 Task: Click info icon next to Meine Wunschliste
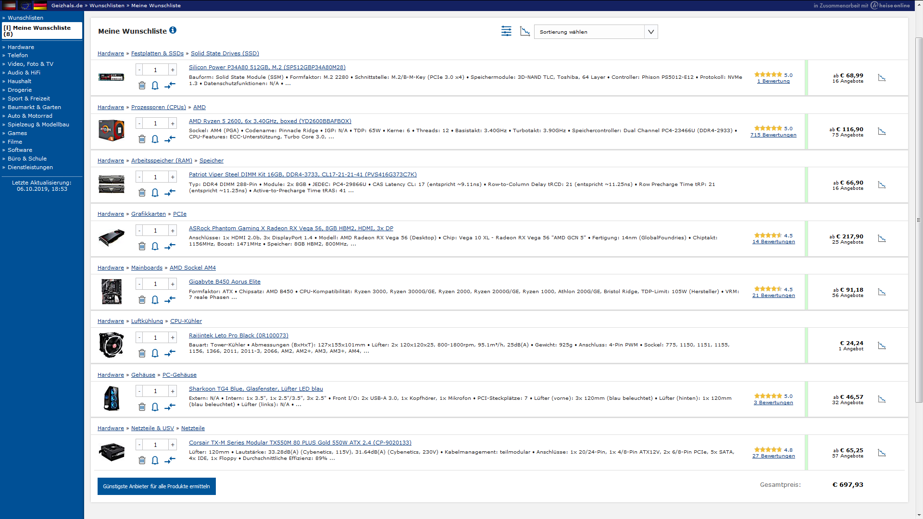tap(173, 30)
